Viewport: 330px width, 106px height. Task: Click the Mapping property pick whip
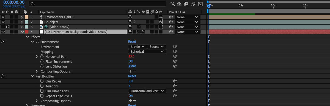click(175, 52)
